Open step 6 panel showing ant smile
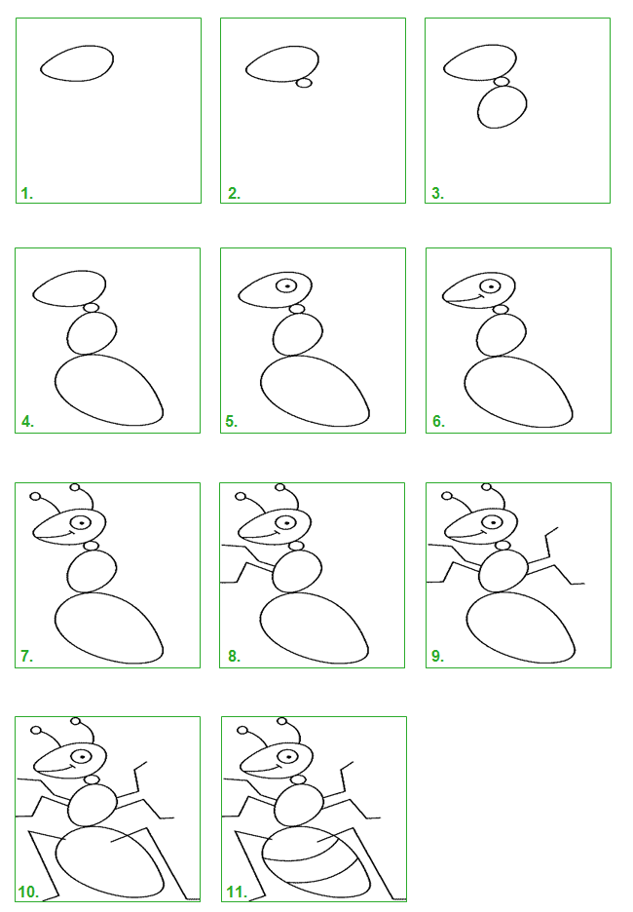 click(x=518, y=340)
